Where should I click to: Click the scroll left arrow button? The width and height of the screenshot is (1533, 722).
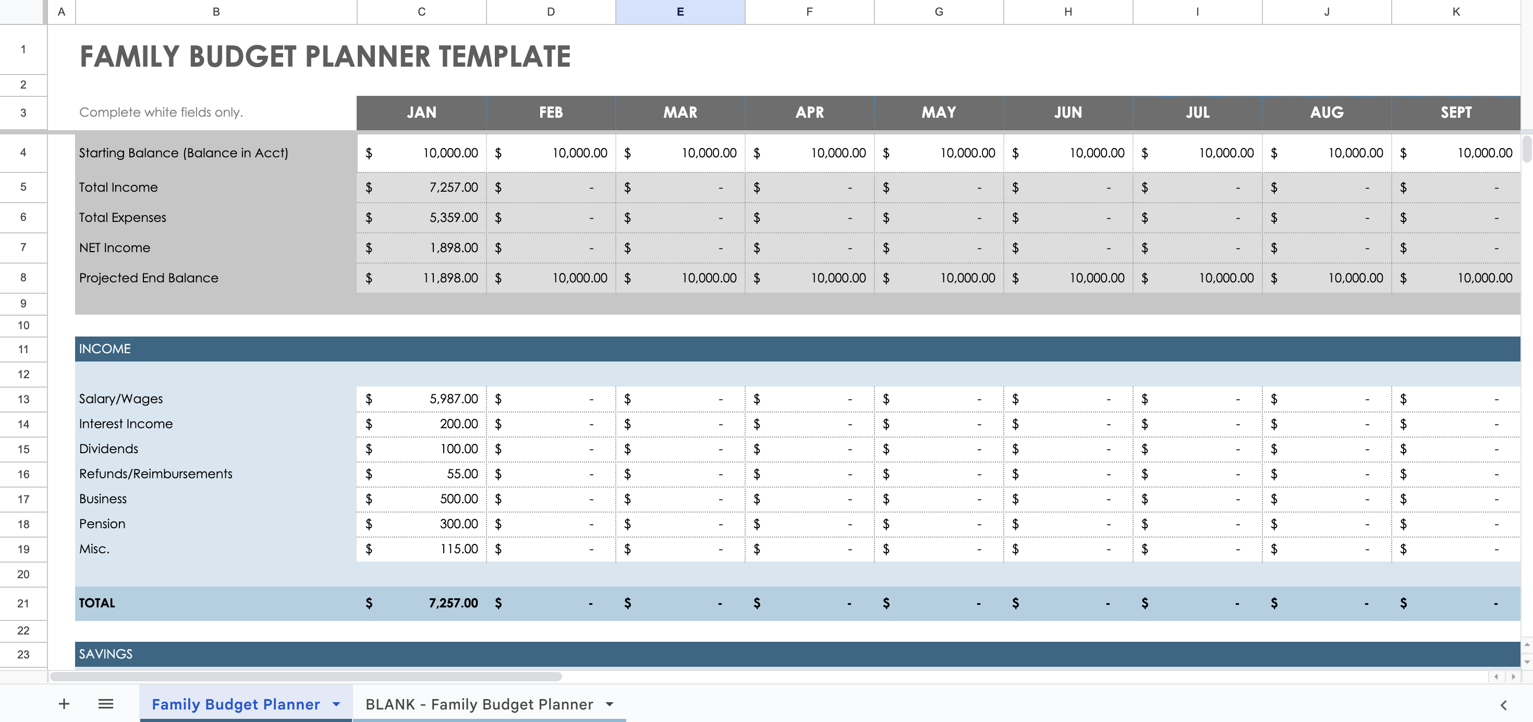(x=1496, y=677)
